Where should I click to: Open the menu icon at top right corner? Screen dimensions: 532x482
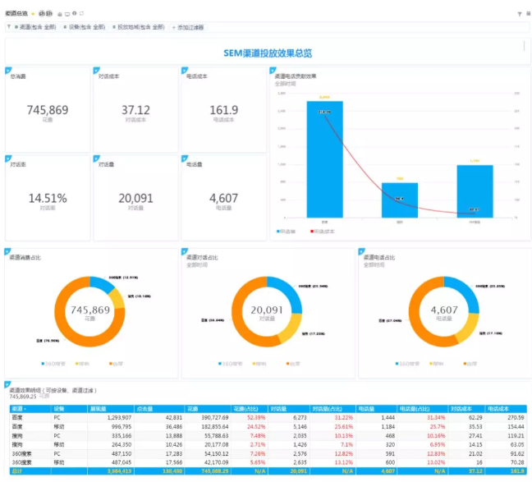527,14
